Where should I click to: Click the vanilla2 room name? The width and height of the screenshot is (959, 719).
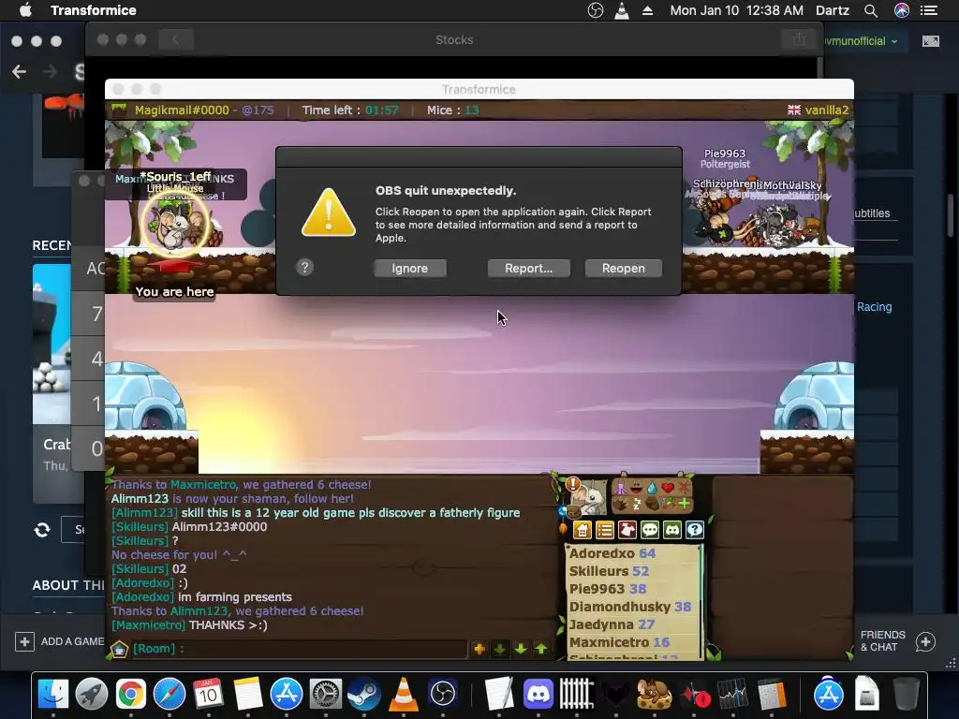(x=827, y=110)
